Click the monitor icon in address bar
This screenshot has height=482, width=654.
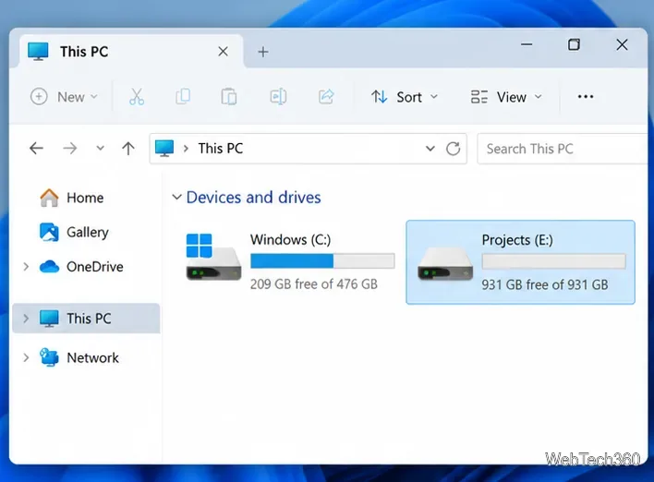[x=164, y=149]
